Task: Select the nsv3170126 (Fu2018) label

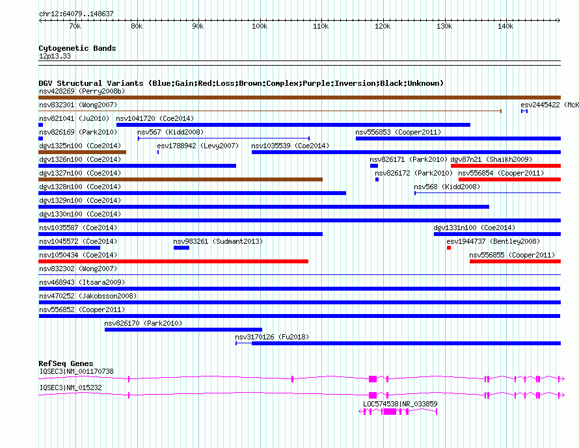Action: [x=272, y=337]
